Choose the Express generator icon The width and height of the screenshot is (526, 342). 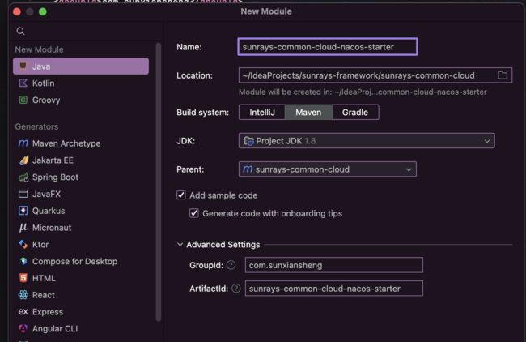[23, 311]
